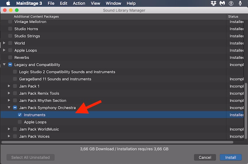This screenshot has width=248, height=164.
Task: Check the World package checkbox
Action: pos(10,43)
